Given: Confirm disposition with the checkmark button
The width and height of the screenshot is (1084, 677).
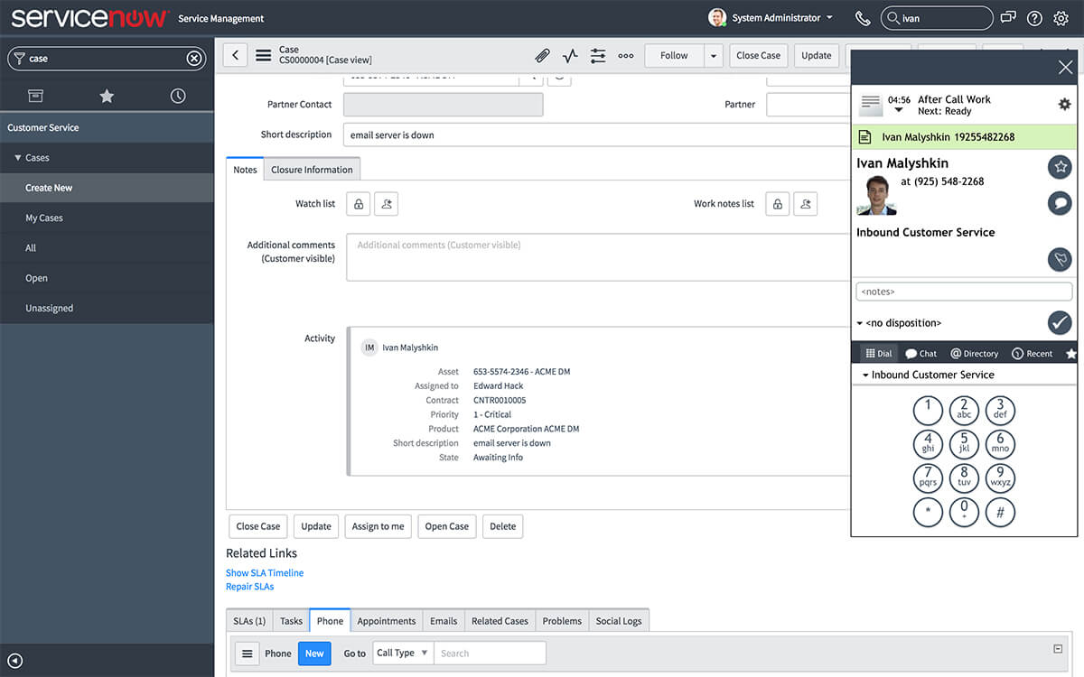Looking at the screenshot, I should click(1059, 322).
